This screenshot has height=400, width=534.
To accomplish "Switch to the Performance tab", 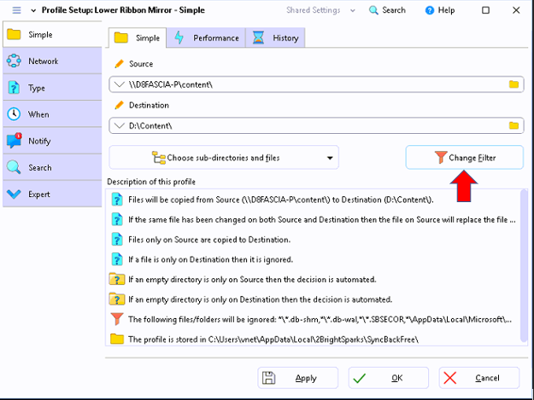I will (206, 38).
